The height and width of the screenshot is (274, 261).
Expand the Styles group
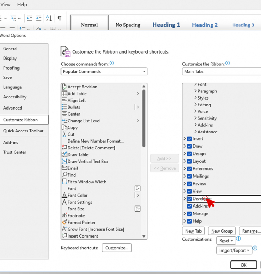(x=195, y=98)
